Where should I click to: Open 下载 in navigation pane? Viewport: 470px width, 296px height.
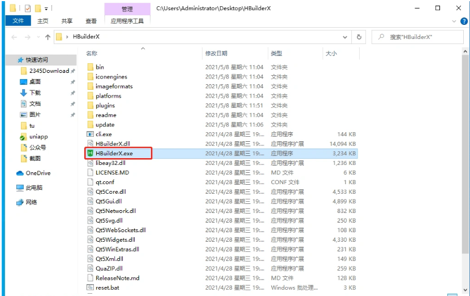point(35,93)
